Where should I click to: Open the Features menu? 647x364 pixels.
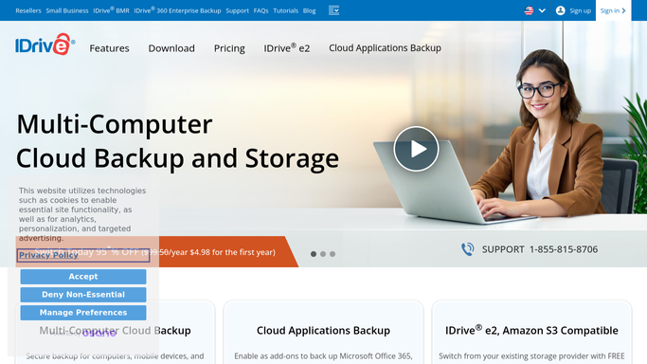pos(109,48)
